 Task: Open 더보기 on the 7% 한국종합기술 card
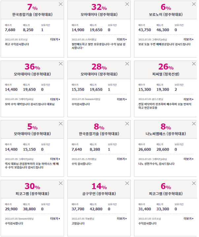click(55, 39)
